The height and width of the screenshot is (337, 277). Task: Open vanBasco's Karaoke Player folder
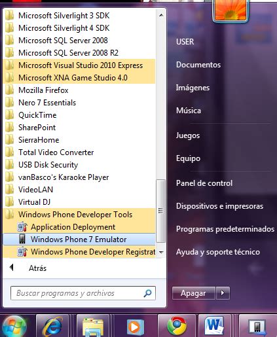click(x=79, y=177)
